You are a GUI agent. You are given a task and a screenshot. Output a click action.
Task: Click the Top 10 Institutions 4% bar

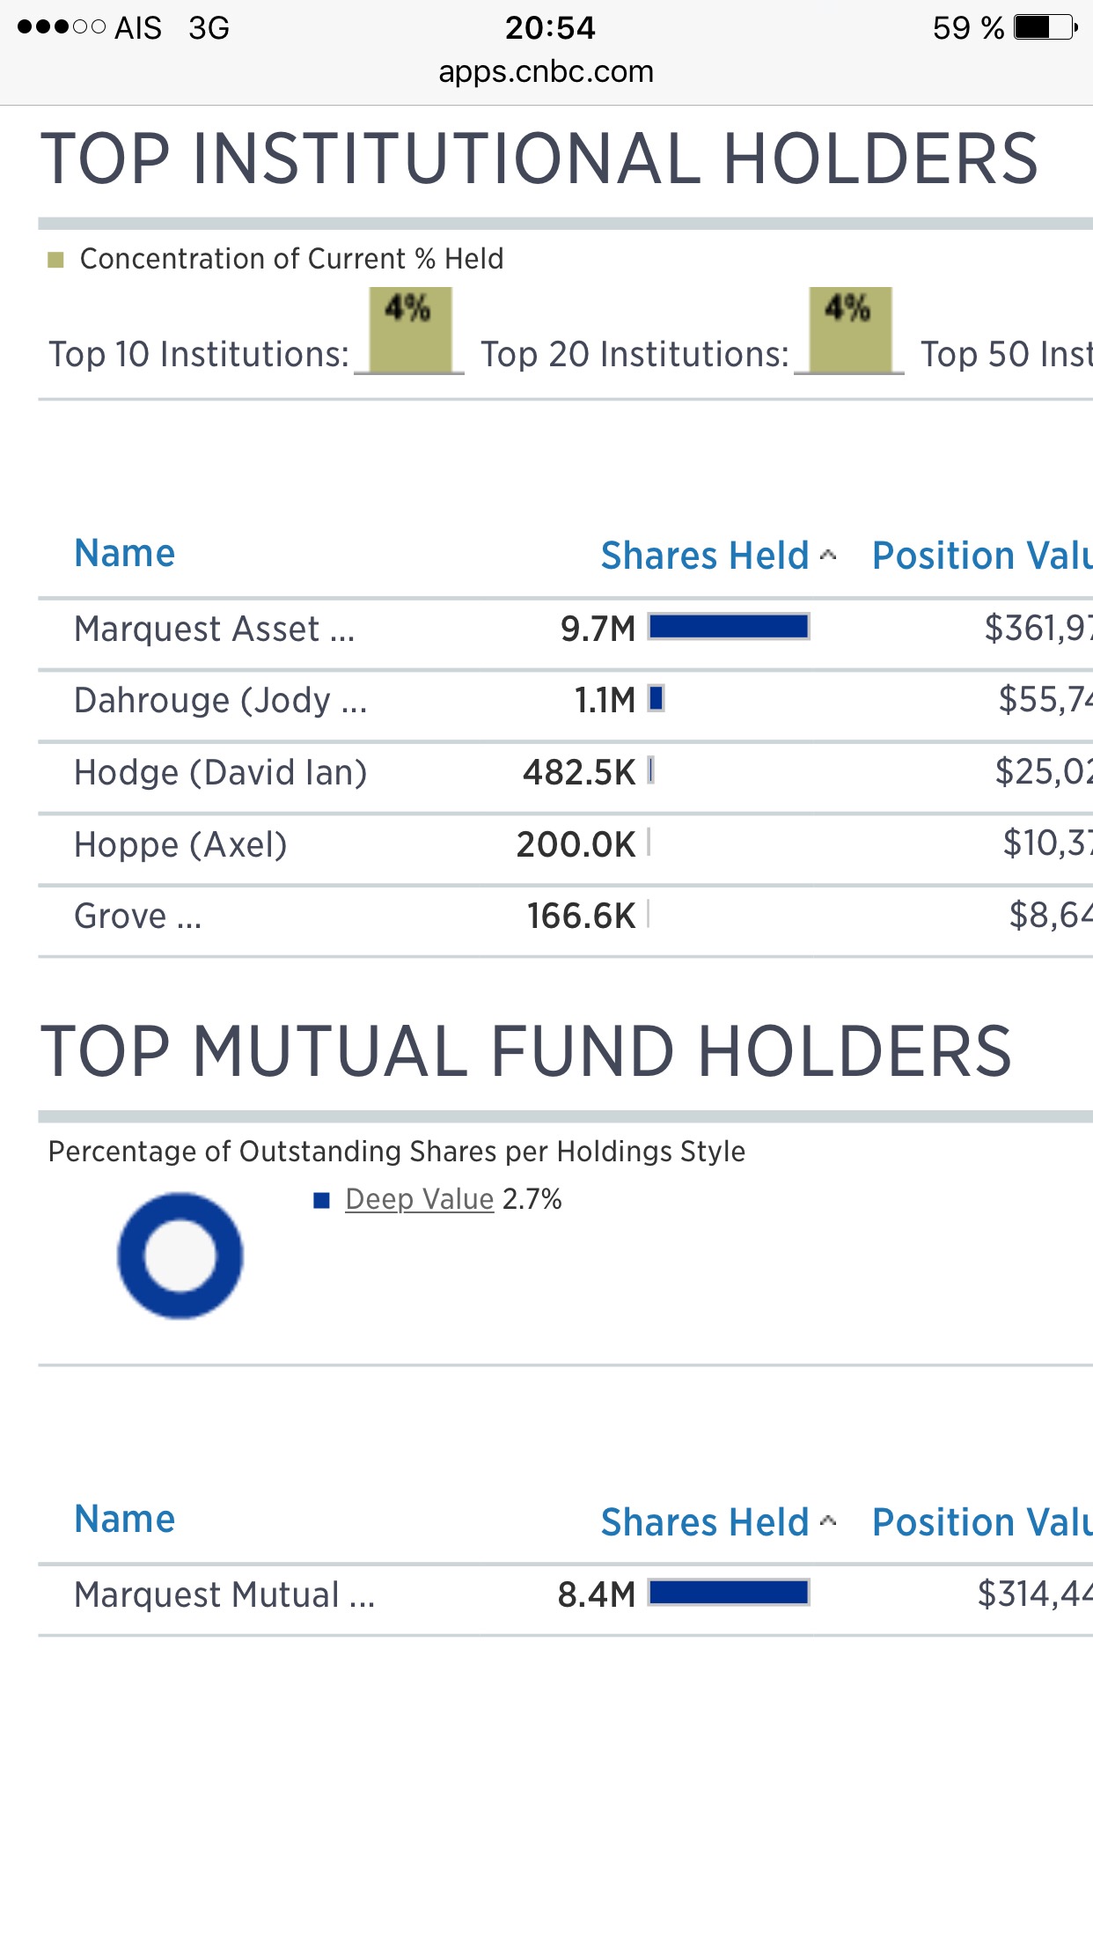(x=410, y=329)
